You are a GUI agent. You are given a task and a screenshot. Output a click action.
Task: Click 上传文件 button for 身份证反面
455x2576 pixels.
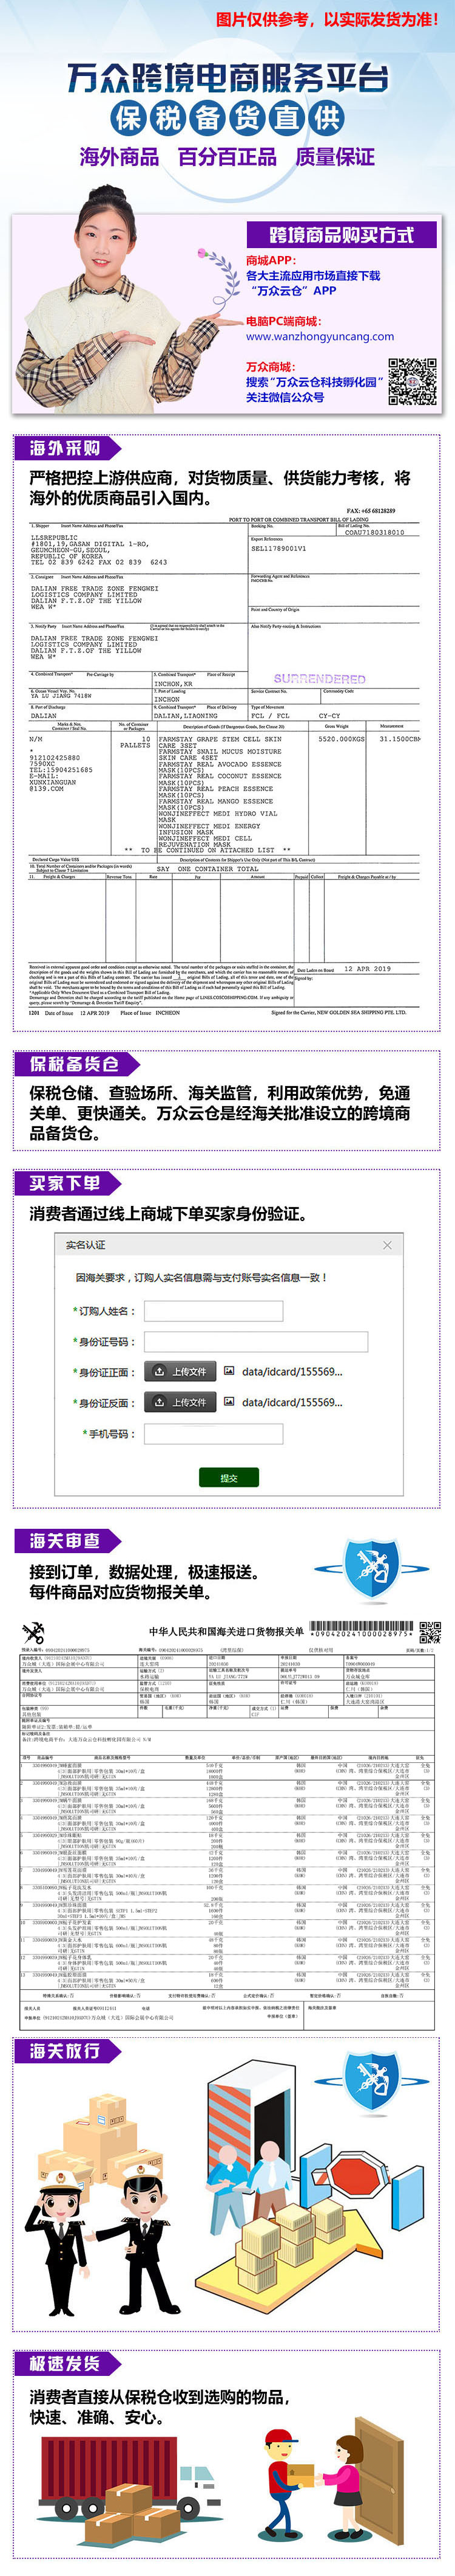[181, 1403]
